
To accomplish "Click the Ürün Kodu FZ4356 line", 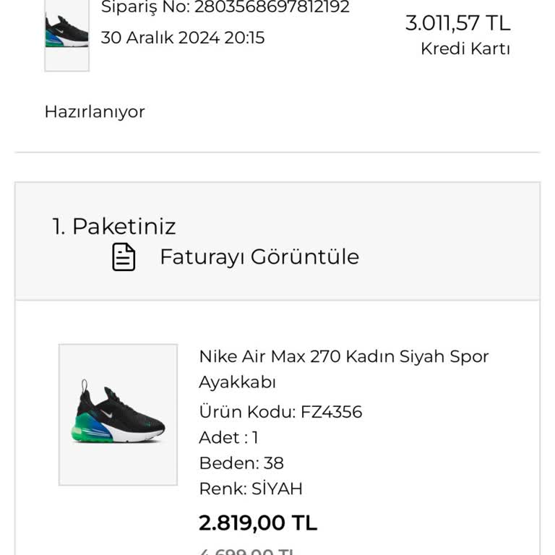I will pos(280,412).
